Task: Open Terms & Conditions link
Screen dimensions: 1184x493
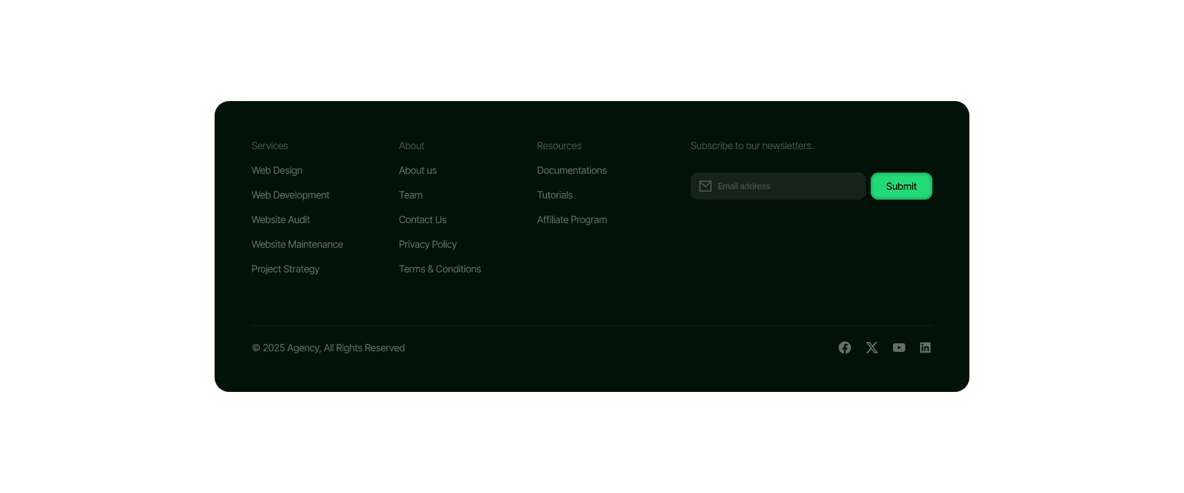Action: [440, 269]
